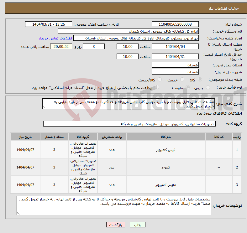Click the شرح کلی نیاز text area
Image resolution: width=247 pixels, height=233 pixels.
[x=129, y=104]
